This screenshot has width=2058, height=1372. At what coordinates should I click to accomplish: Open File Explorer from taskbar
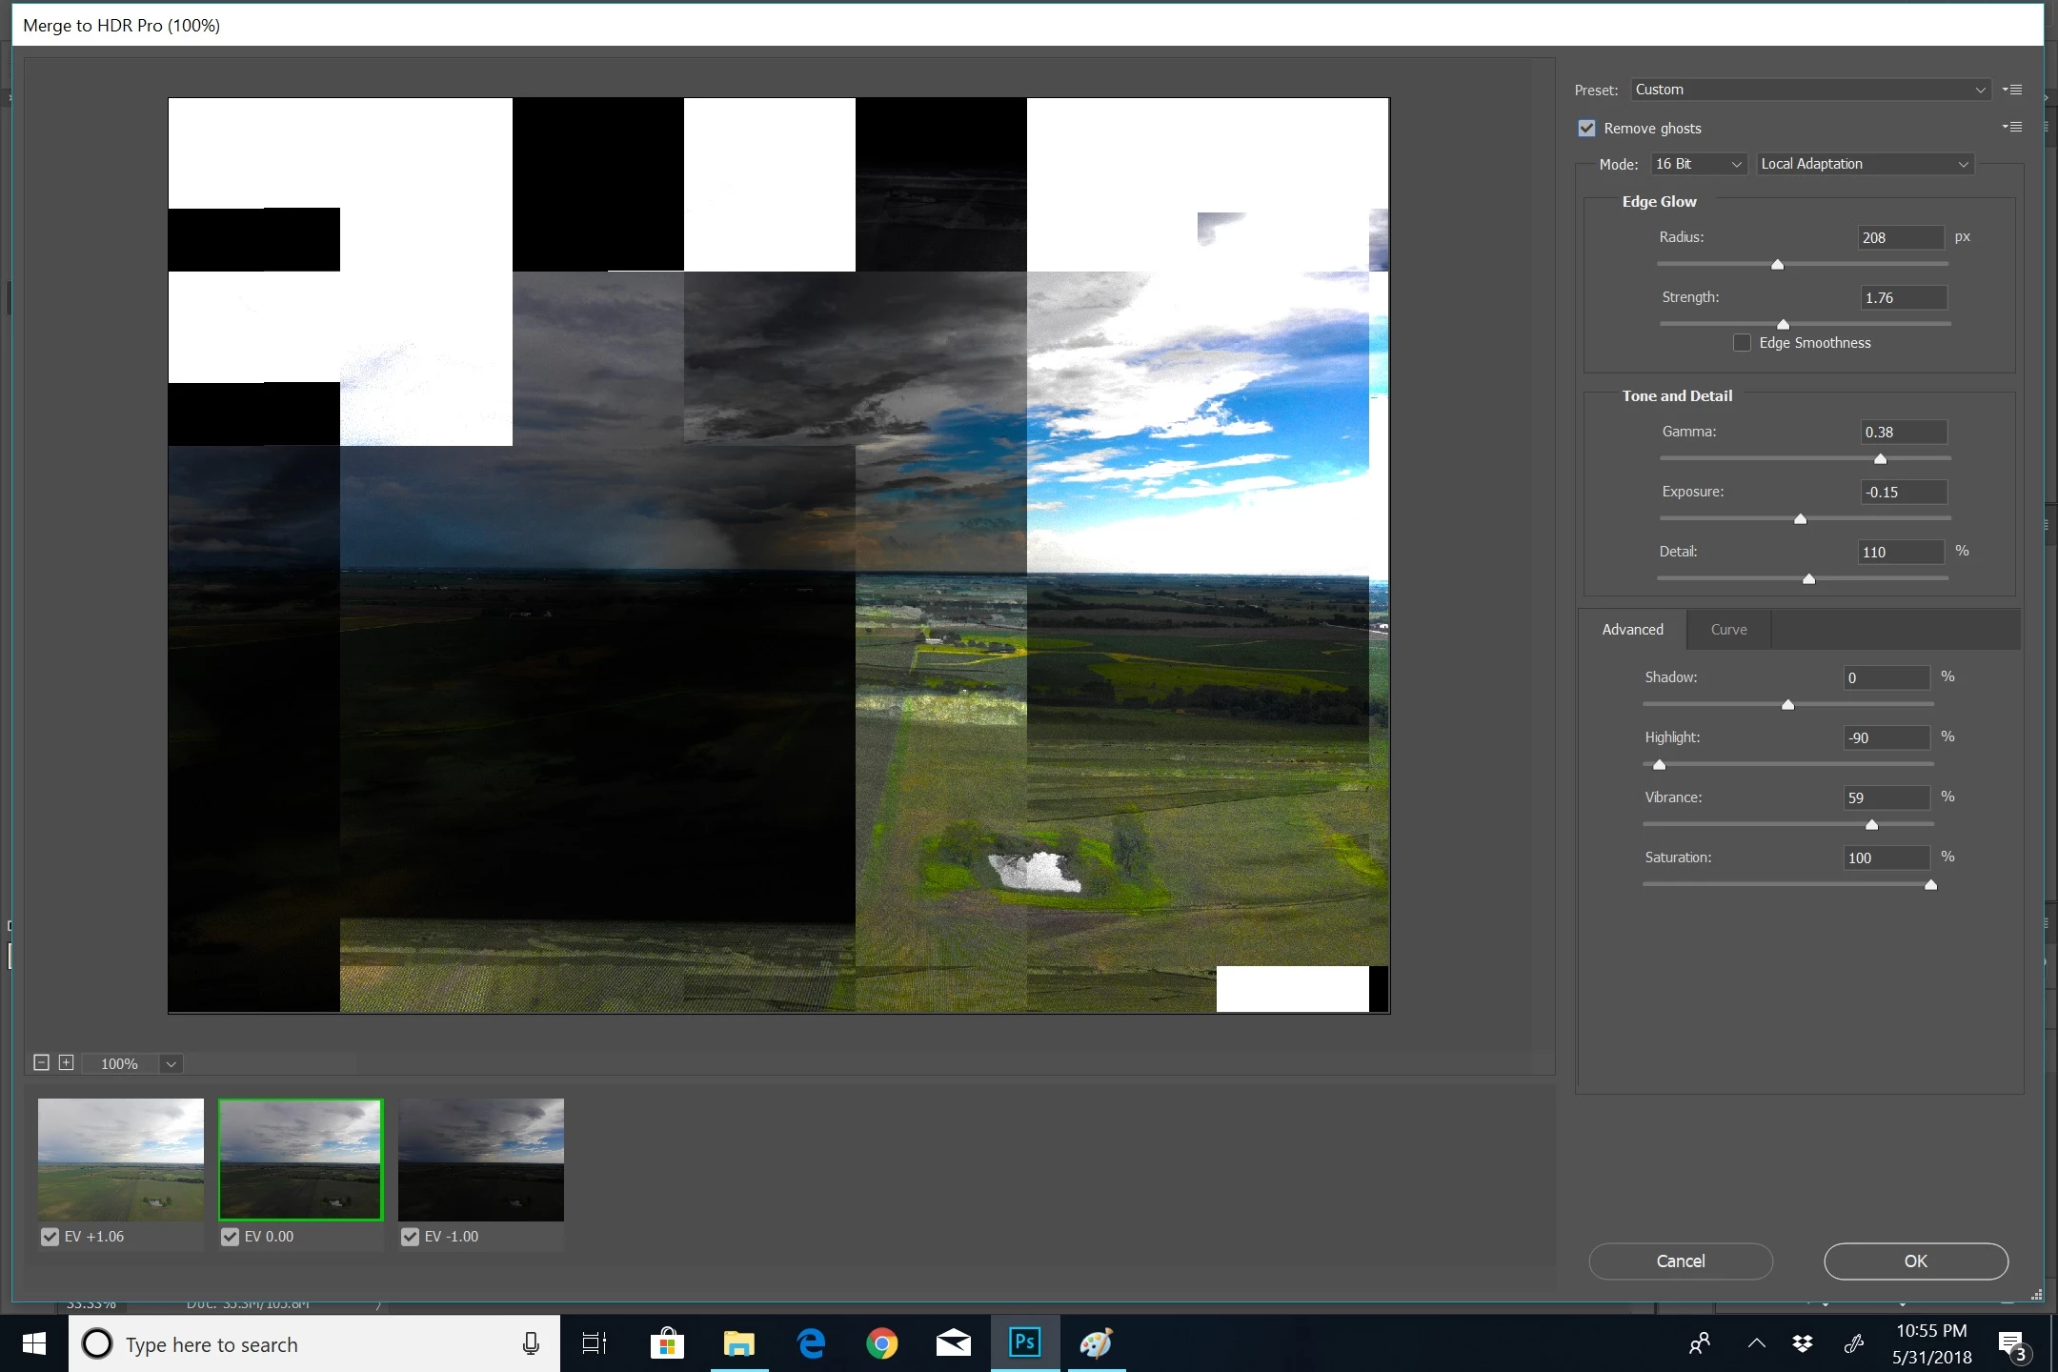point(738,1343)
